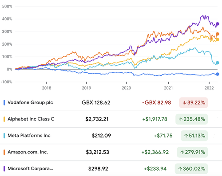
Task: Click the purple Microsoft endpoint dot on chart
Action: coord(218,24)
